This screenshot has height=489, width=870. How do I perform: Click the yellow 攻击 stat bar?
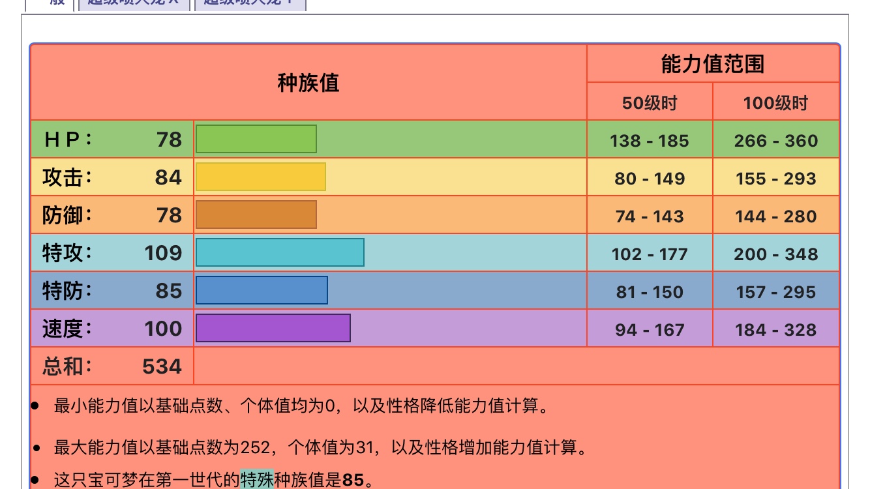pos(261,177)
